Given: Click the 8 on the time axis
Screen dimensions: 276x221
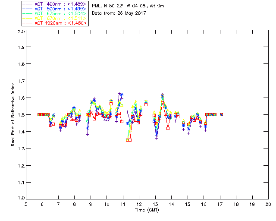Looking at the screenshot, I should click(x=75, y=204).
